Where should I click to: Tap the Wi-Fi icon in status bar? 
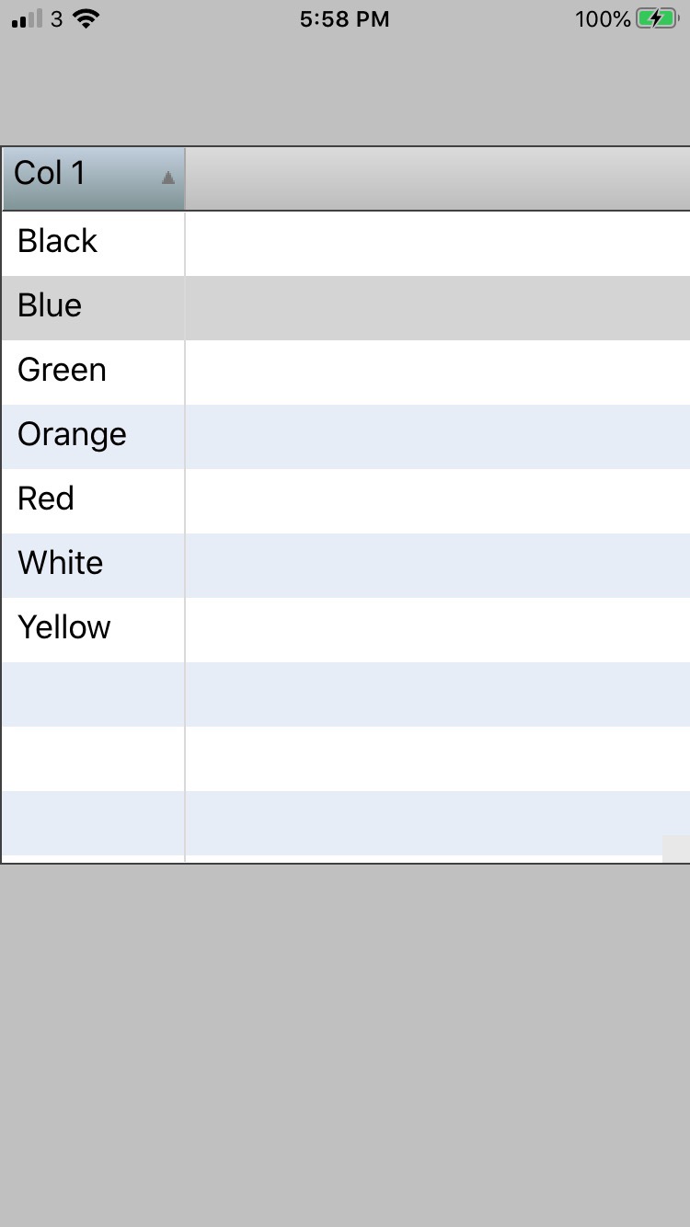[x=86, y=19]
